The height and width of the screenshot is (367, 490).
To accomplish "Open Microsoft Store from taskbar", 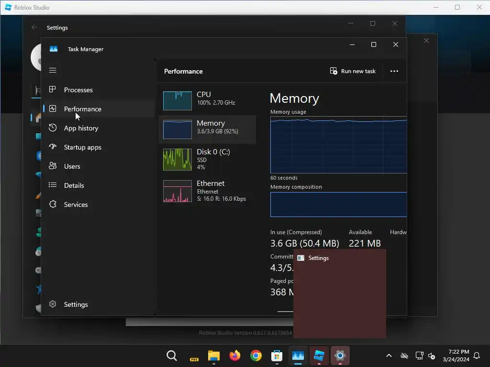I will click(277, 356).
